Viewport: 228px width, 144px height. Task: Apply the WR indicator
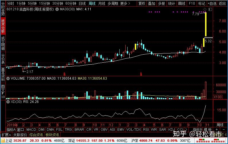154,129
